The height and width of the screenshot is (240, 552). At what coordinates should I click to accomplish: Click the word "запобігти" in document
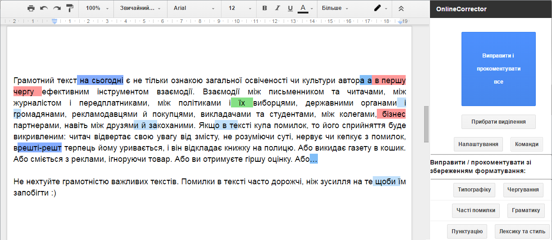click(31, 192)
